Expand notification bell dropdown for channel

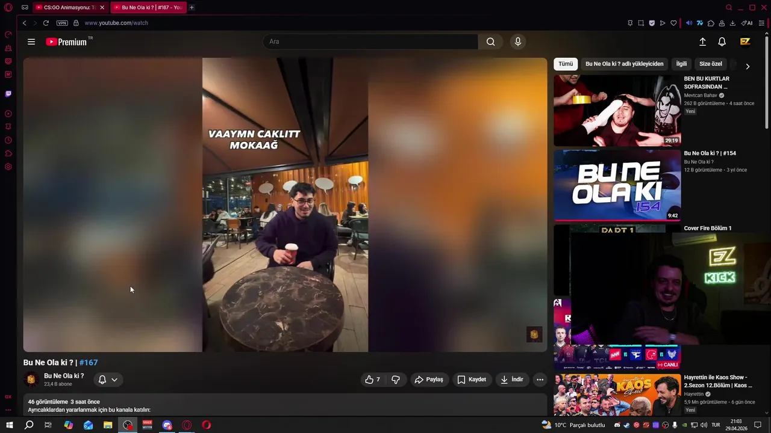point(108,379)
